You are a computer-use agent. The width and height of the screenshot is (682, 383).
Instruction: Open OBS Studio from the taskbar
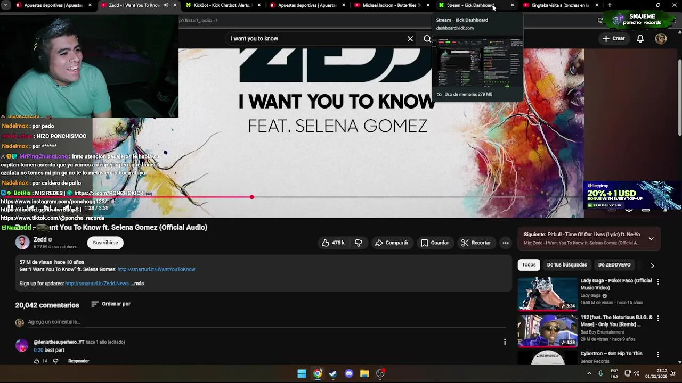tap(380, 373)
